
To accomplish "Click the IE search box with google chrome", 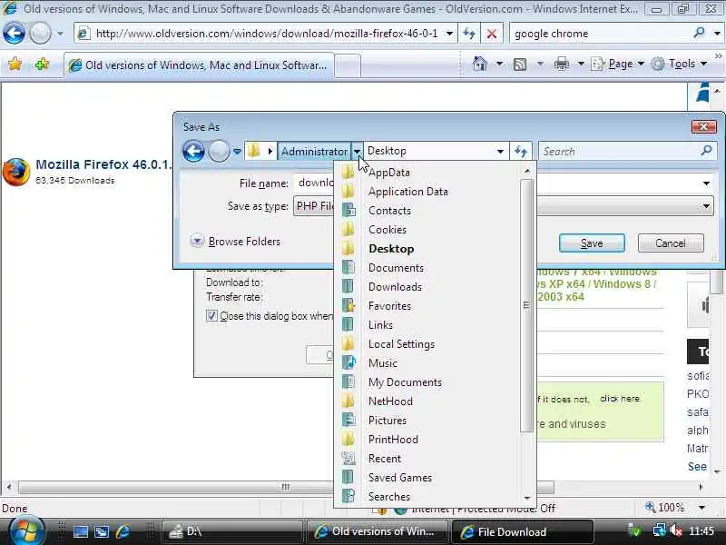I will point(602,34).
